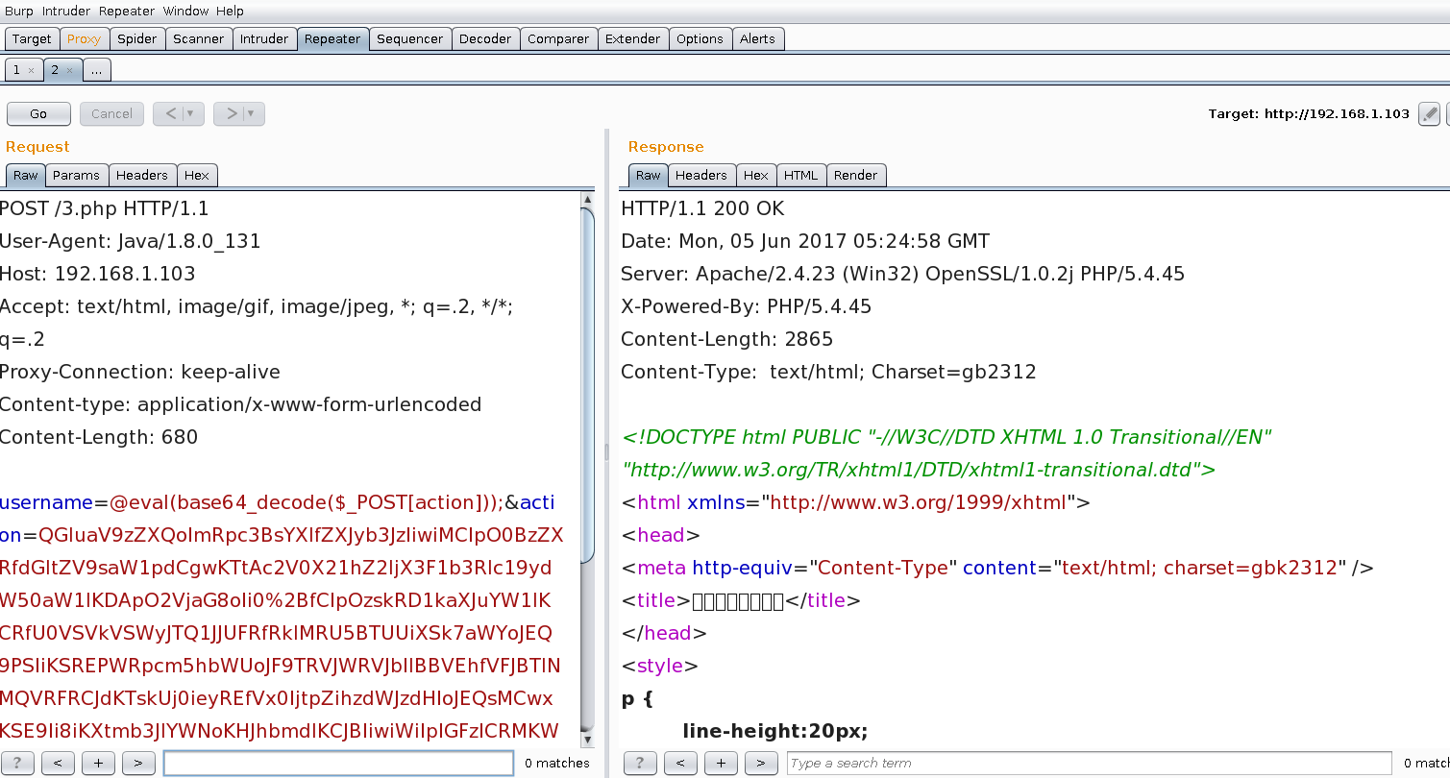Switch to the Sequencer tab

410,39
